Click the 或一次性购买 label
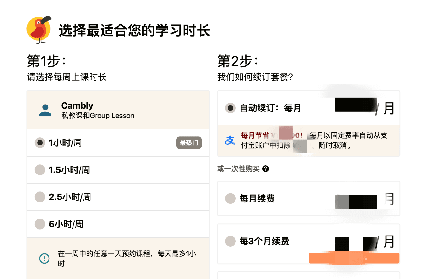This screenshot has height=279, width=447. tap(238, 169)
